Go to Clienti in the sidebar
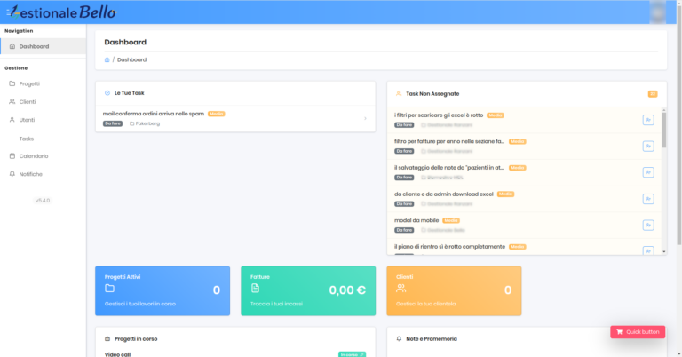 pos(27,101)
